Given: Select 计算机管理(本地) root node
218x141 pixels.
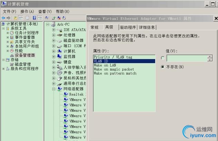Looking at the screenshot, I should (x=22, y=24).
